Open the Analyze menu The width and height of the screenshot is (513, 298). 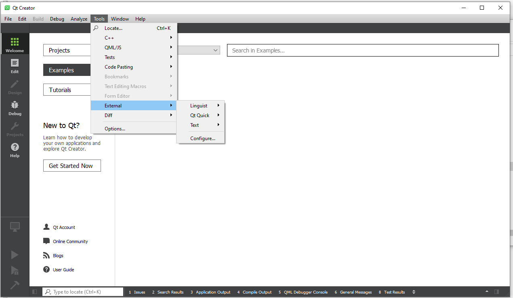coord(79,19)
